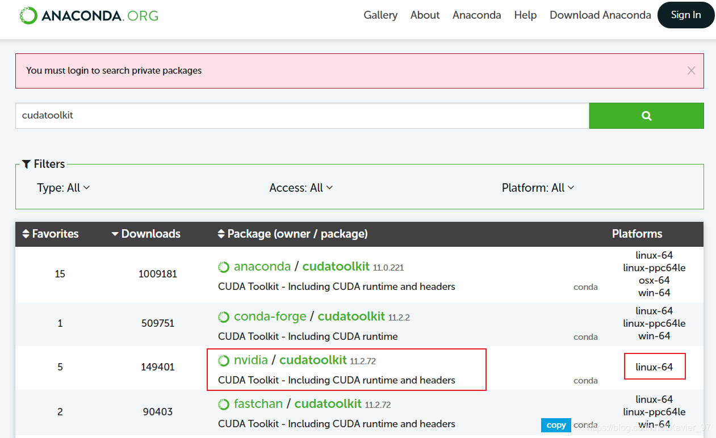This screenshot has width=716, height=438.
Task: Select download count 509751
Action: point(158,323)
